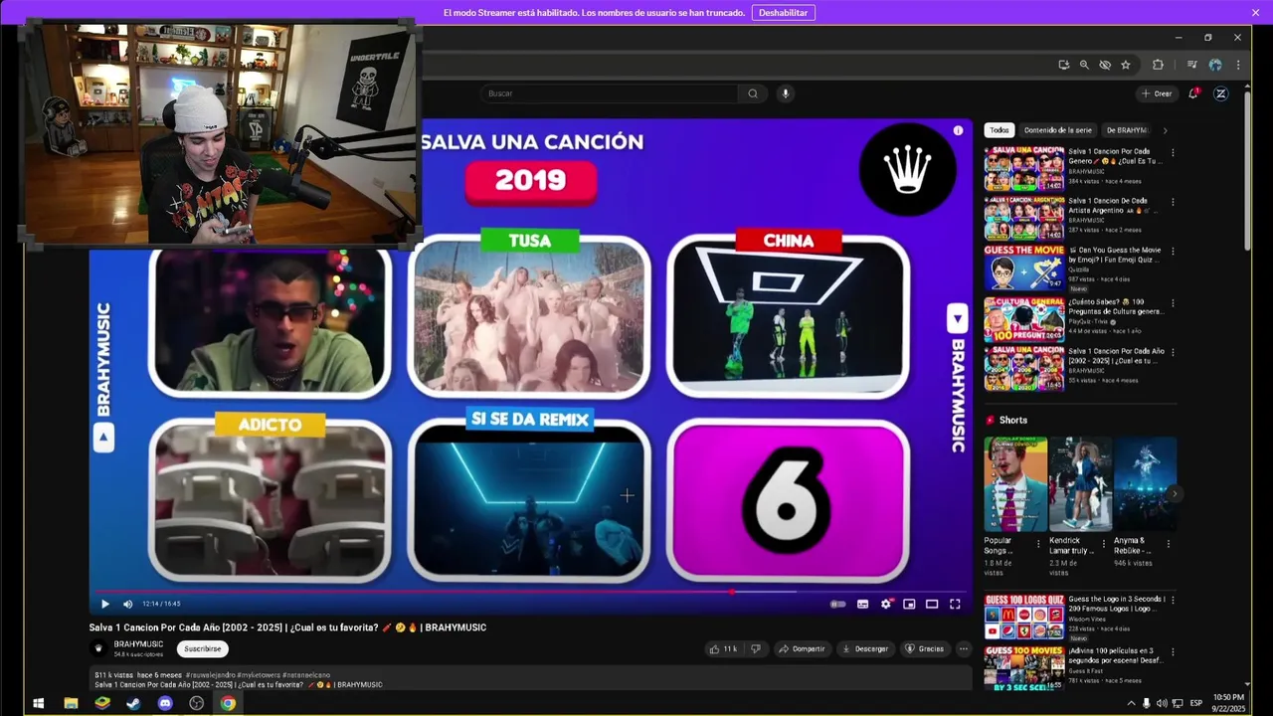This screenshot has height=716, width=1273.
Task: Click the #rauwalejandro hashtag
Action: (x=210, y=674)
